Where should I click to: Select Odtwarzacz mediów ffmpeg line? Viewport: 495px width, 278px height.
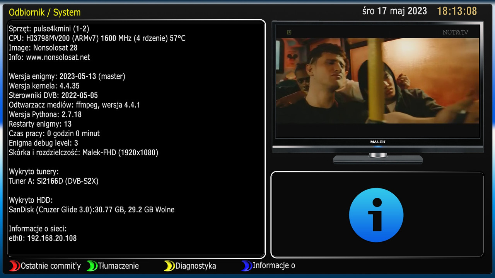coord(74,105)
